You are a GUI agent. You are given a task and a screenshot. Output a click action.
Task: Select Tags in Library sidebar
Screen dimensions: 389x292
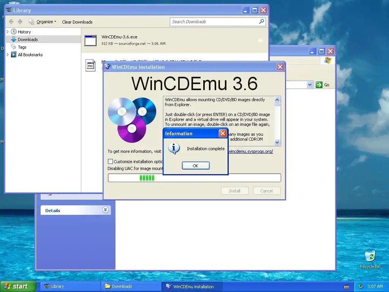point(22,47)
